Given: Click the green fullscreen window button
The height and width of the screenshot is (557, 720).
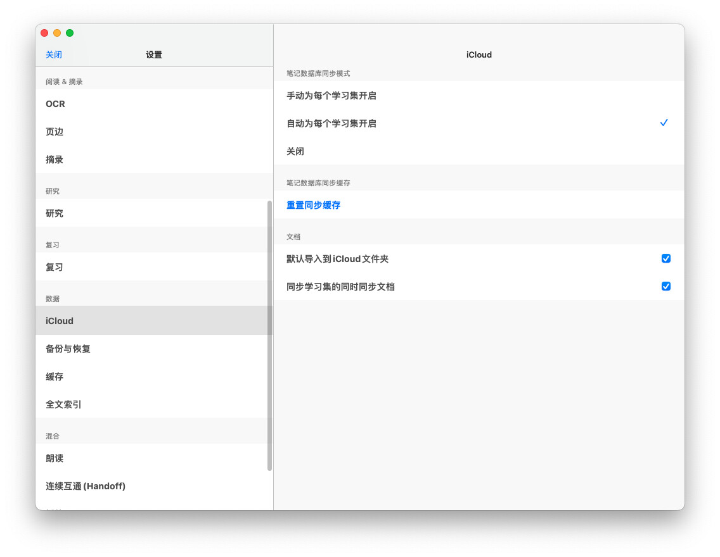Looking at the screenshot, I should click(70, 33).
